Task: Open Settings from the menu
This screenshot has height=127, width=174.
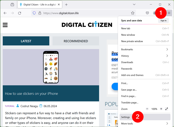Action: [145, 117]
